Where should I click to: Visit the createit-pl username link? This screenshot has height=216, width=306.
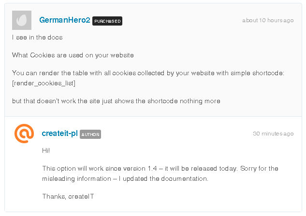[60, 134]
